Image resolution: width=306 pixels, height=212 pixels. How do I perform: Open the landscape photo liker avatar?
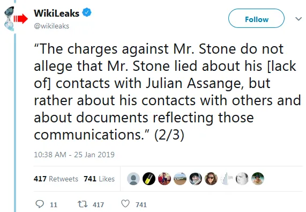tap(180, 179)
